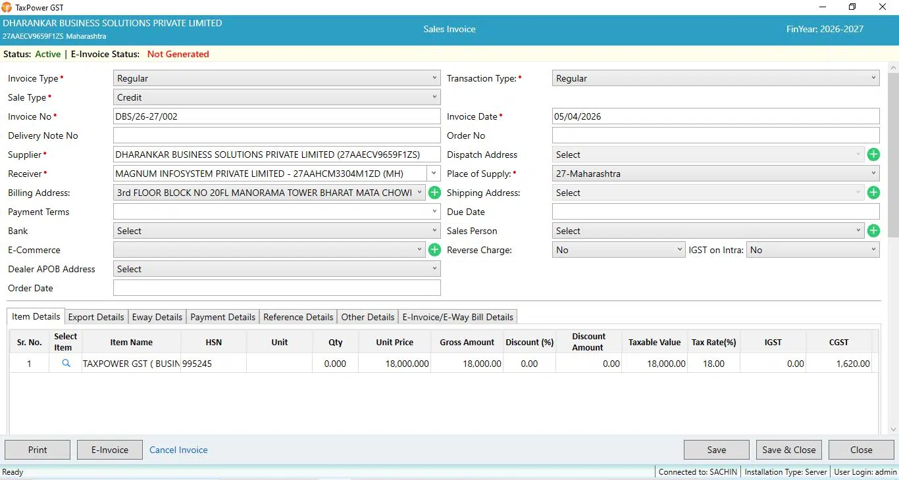The width and height of the screenshot is (899, 480).
Task: Click the CGST value 1,620.00
Action: pyautogui.click(x=839, y=363)
